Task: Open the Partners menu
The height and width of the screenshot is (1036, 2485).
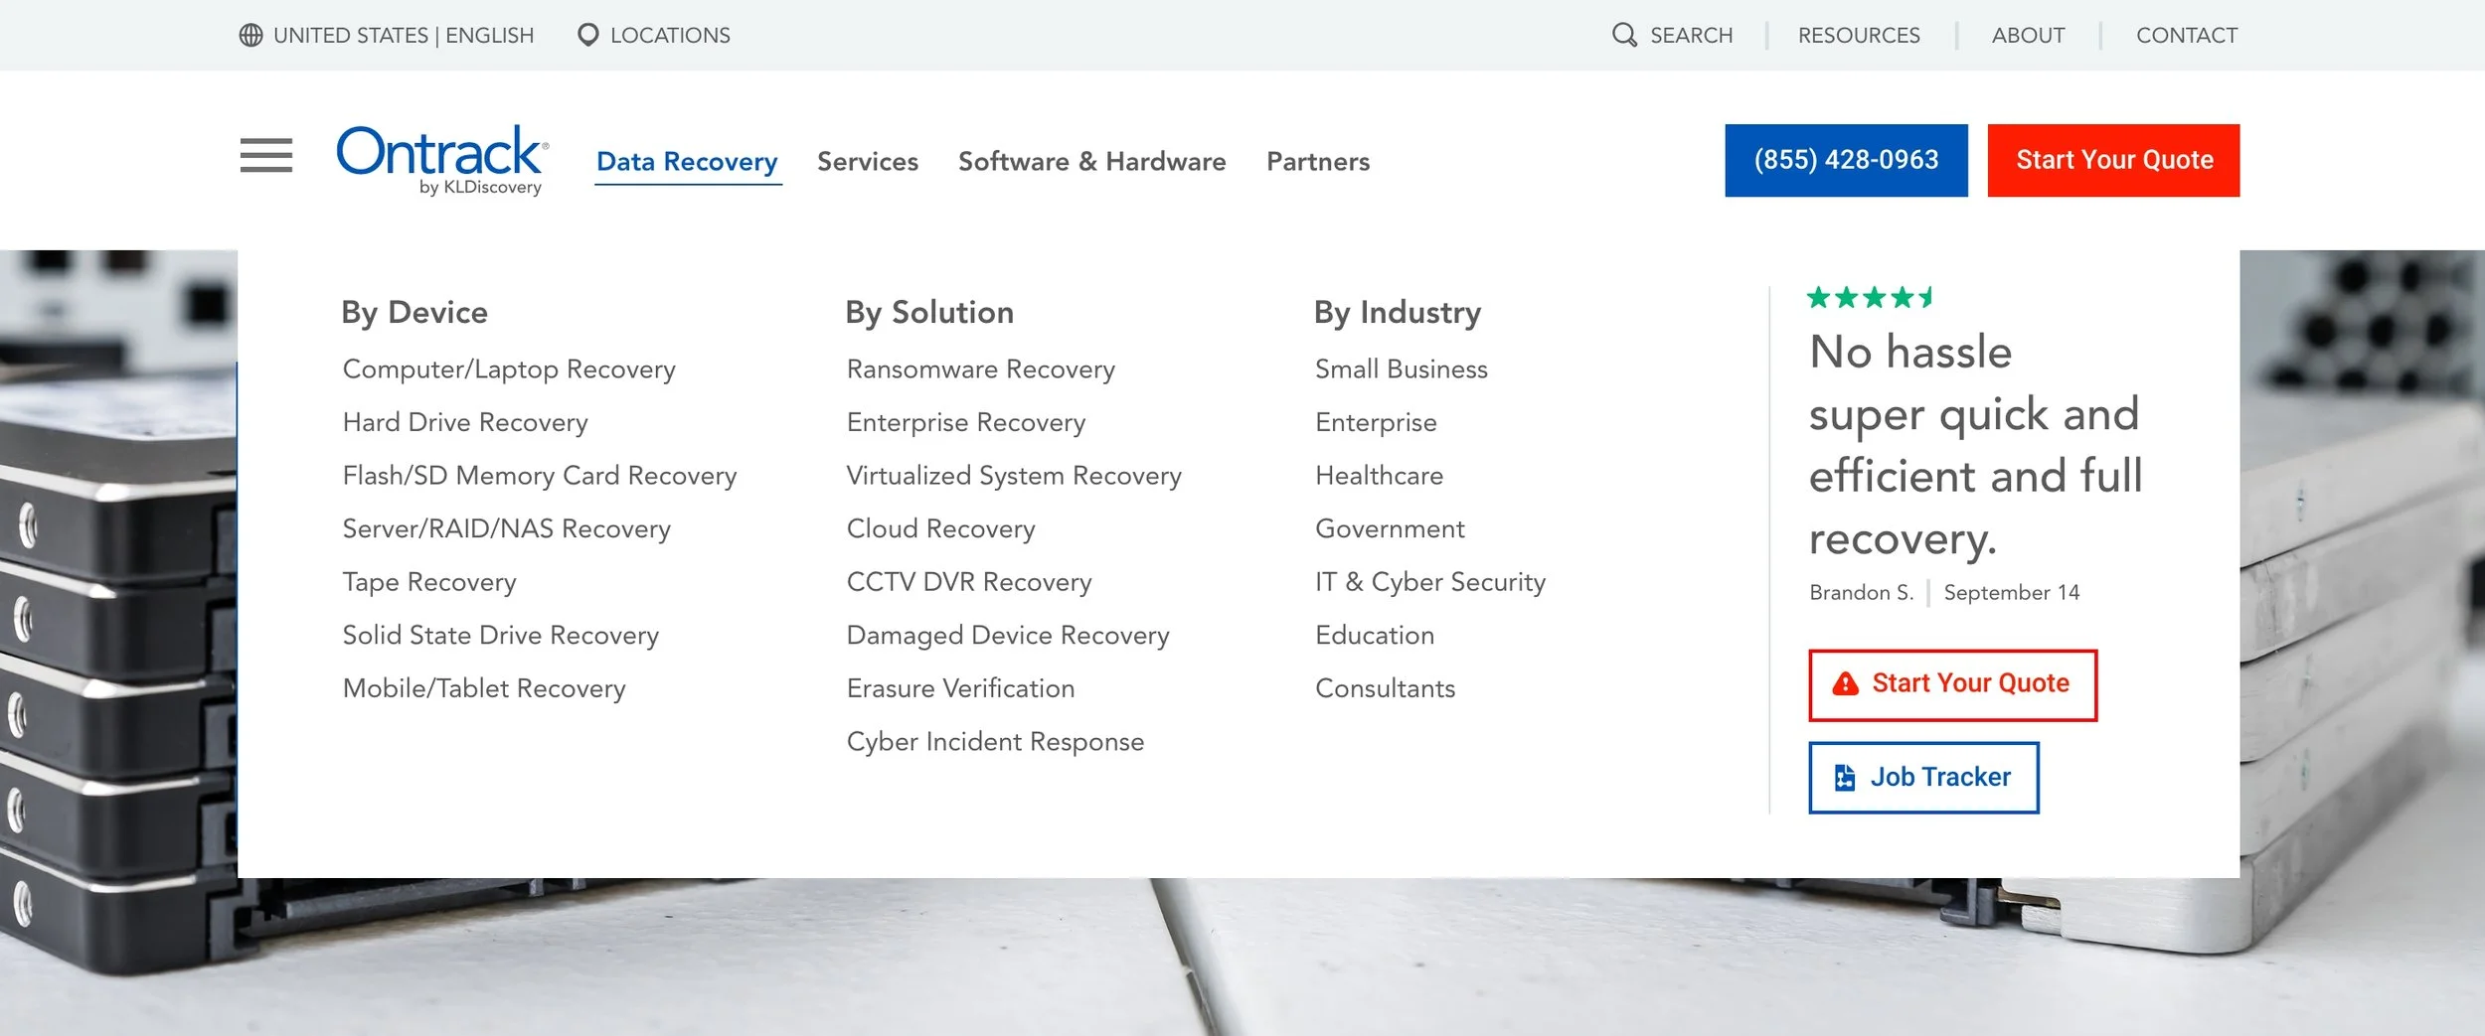Action: [x=1318, y=162]
